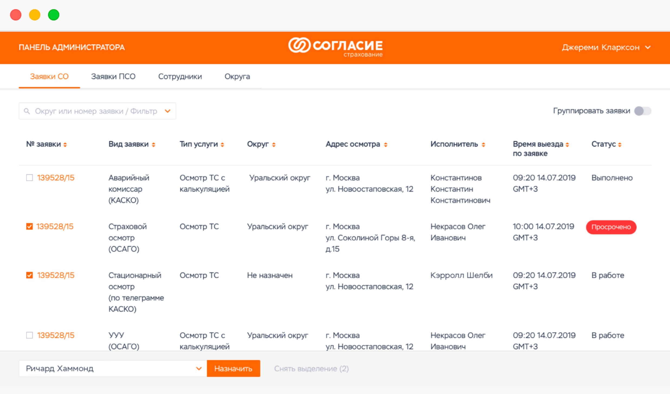The height and width of the screenshot is (394, 670).
Task: Uncheck the Стационарный осмотр request checkbox
Action: coord(30,275)
